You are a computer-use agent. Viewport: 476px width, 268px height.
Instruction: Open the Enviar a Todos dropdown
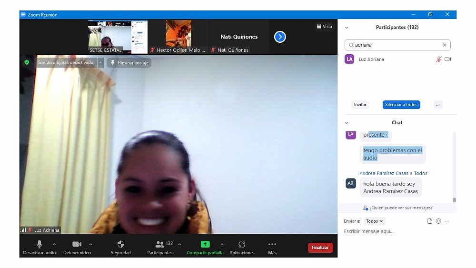[x=375, y=221]
